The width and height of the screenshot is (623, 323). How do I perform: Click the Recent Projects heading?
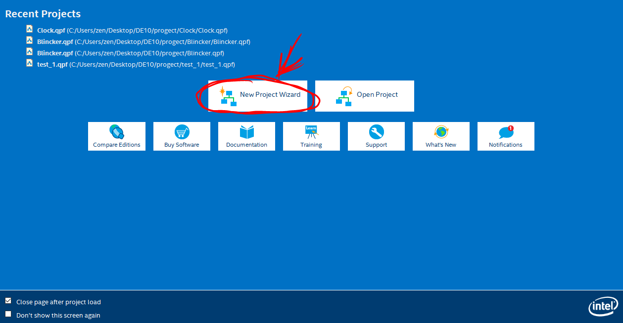tap(43, 14)
